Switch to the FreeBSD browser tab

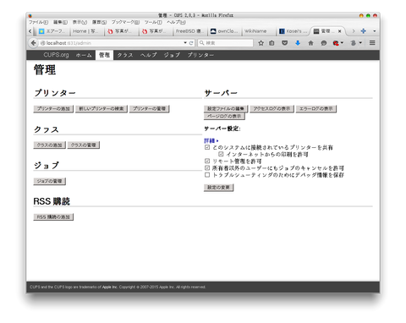pyautogui.click(x=189, y=31)
